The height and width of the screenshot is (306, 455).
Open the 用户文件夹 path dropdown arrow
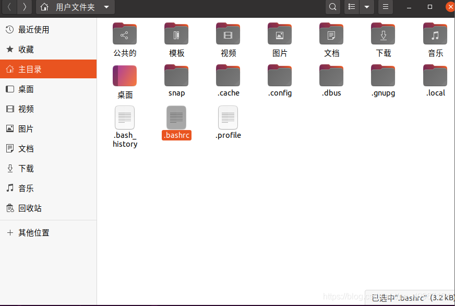click(x=106, y=7)
